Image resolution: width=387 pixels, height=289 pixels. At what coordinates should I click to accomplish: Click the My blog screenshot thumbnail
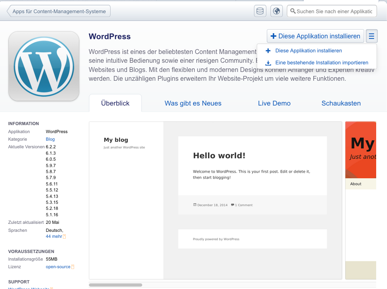point(216,200)
